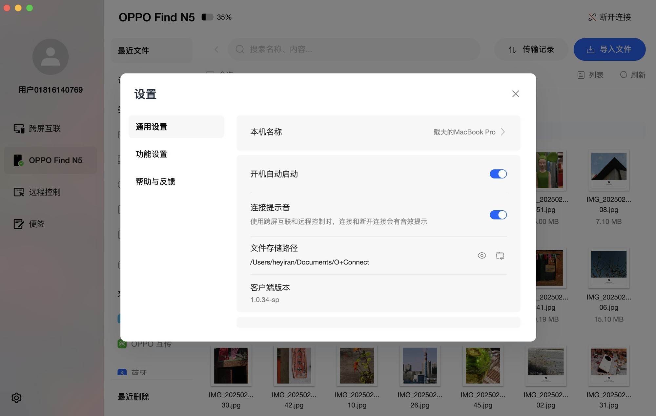The image size is (656, 416).
Task: Click the user avatar picture
Action: pyautogui.click(x=51, y=57)
